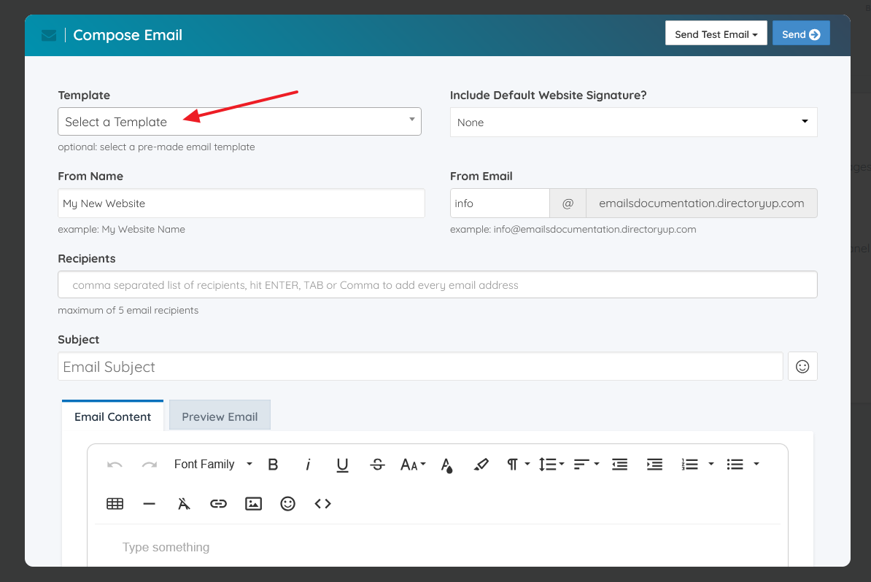Click the Recipients input field
Image resolution: width=871 pixels, height=582 pixels.
[x=437, y=285]
